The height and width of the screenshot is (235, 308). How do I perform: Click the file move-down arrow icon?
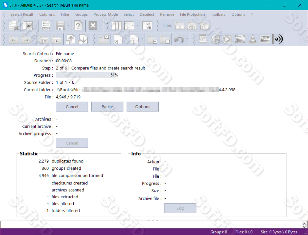[83, 39]
